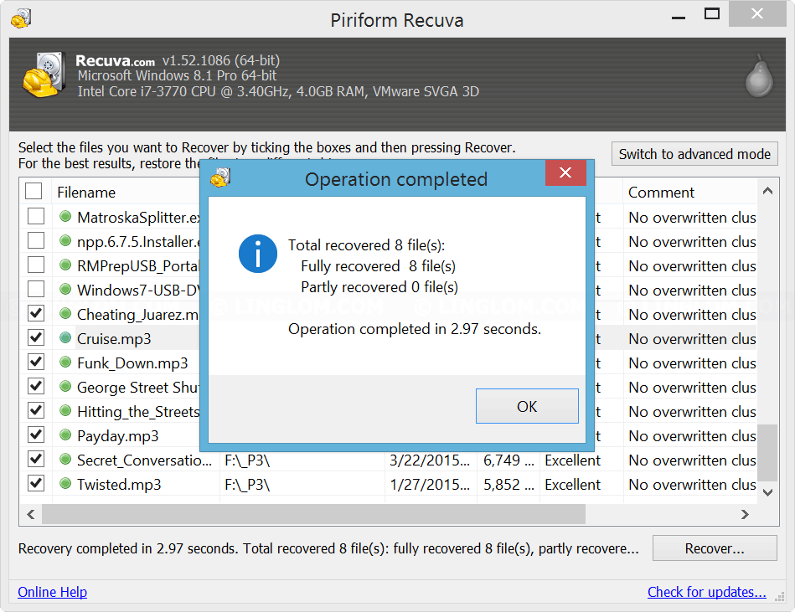795x612 pixels.
Task: Select the Twisted.mp3 filename
Action: [119, 485]
